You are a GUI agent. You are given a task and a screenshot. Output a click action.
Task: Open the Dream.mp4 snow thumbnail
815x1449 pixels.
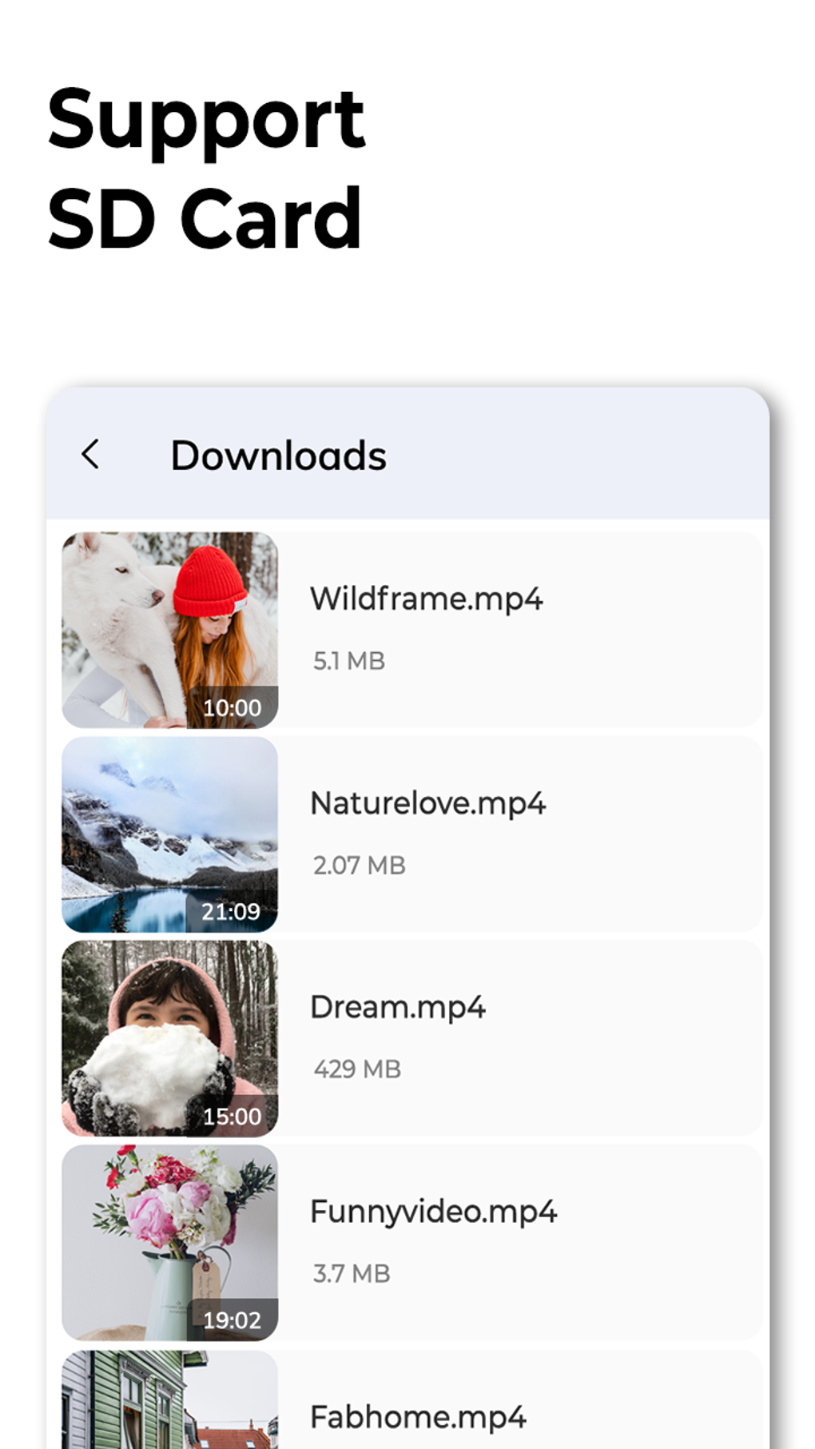(x=170, y=1038)
